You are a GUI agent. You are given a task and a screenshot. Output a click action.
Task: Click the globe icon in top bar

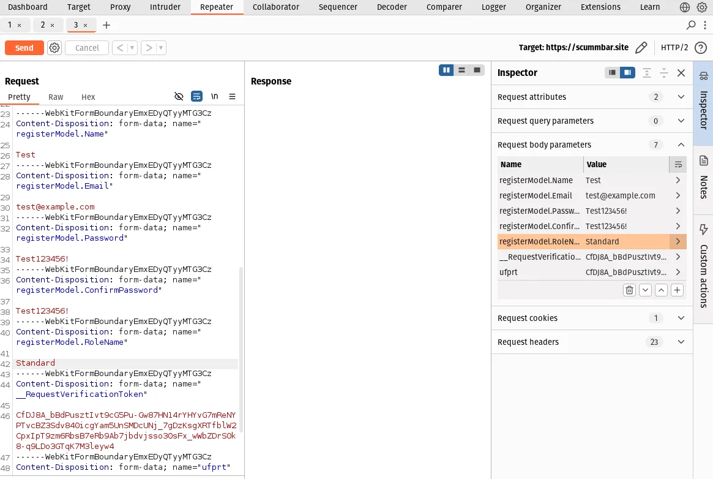pos(685,7)
